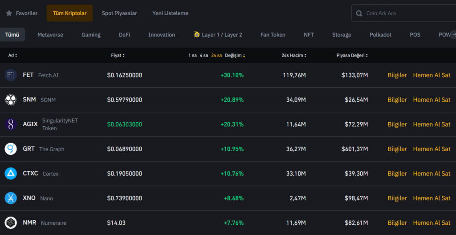This screenshot has width=456, height=235.
Task: Click the Coin Adı Ara search field
Action: point(403,13)
